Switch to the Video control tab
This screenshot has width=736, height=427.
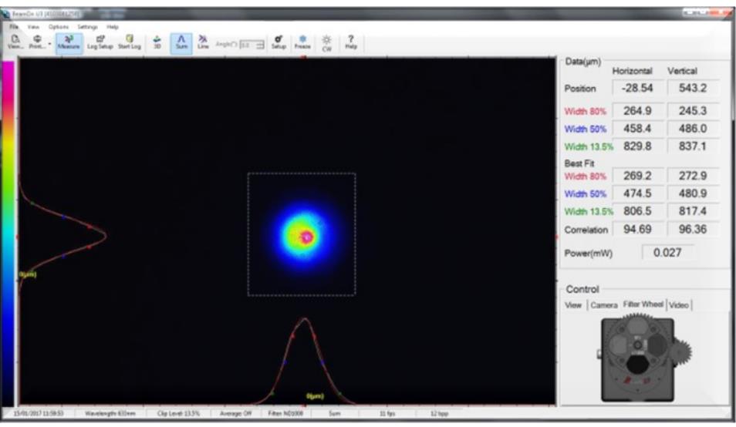[679, 305]
